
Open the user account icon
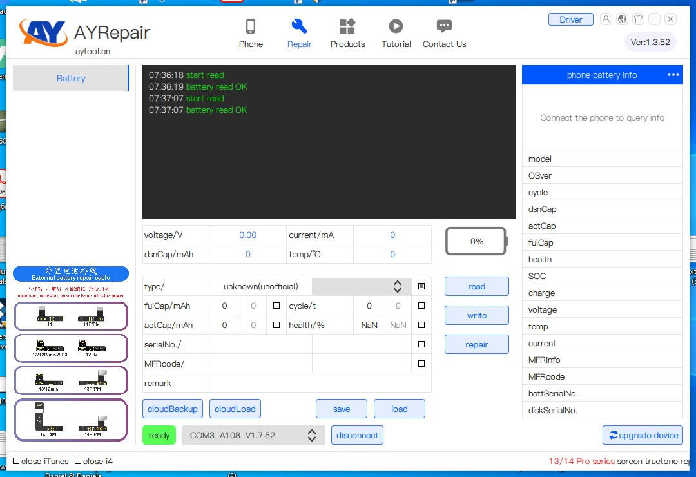(606, 19)
